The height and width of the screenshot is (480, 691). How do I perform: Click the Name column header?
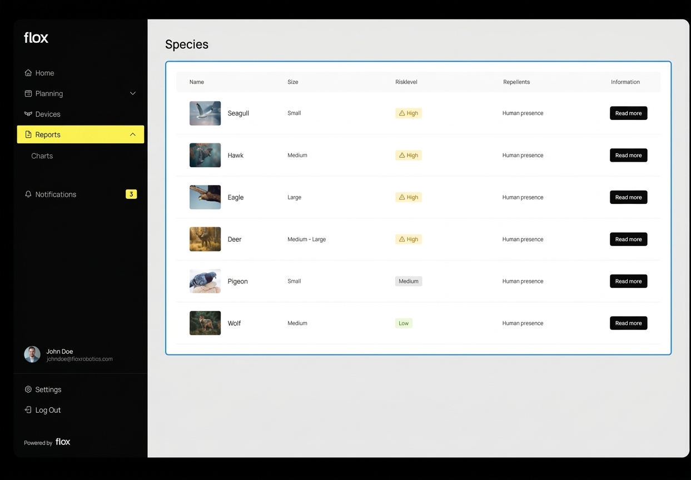point(197,82)
